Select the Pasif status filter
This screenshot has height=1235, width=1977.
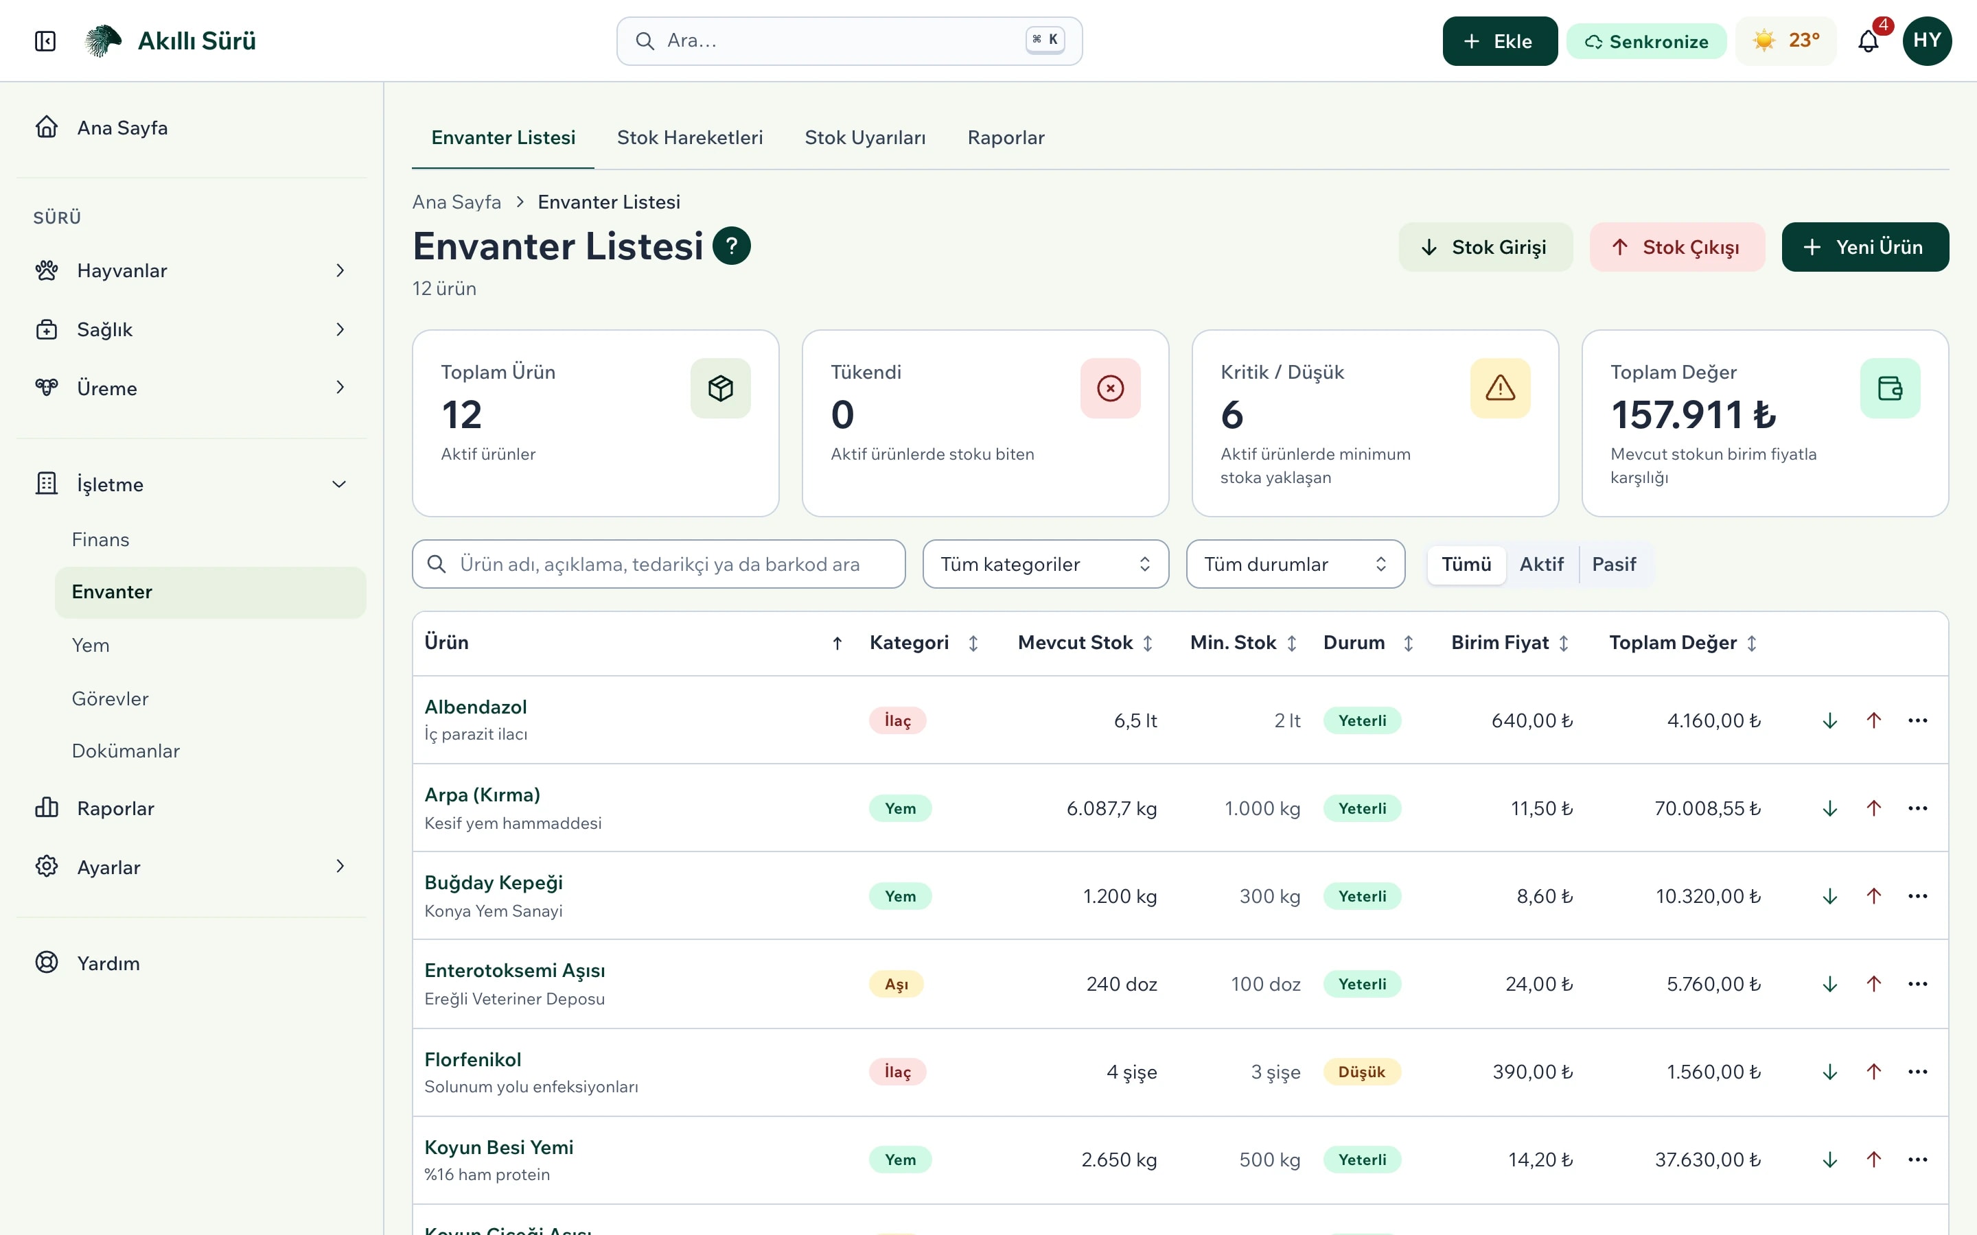pos(1613,565)
